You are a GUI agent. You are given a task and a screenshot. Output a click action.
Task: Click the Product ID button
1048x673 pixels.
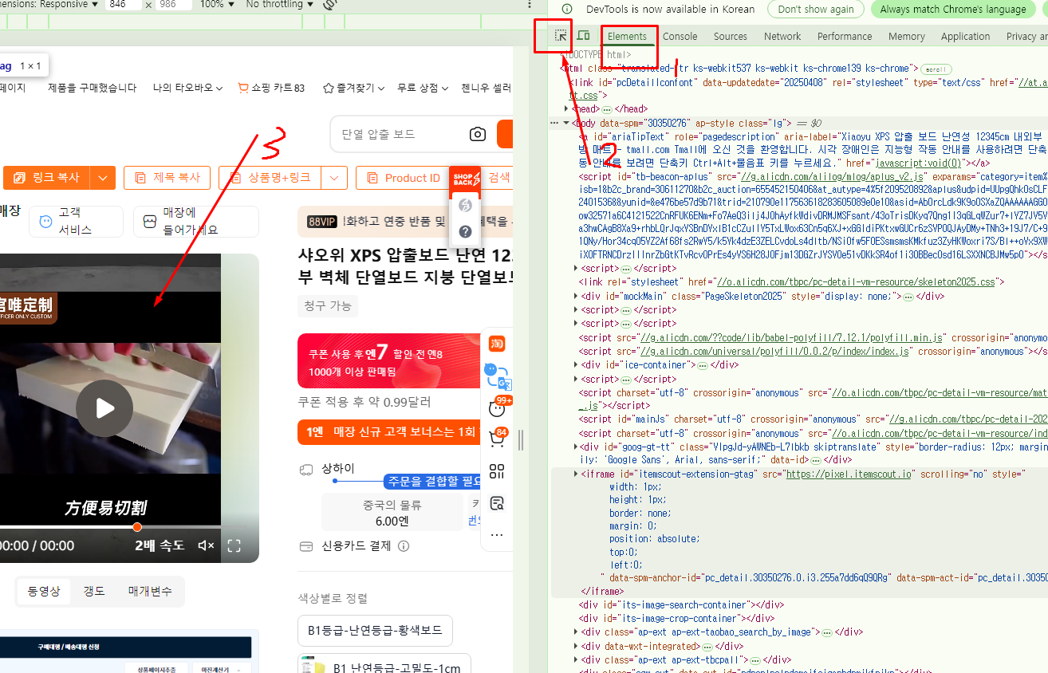click(x=404, y=178)
